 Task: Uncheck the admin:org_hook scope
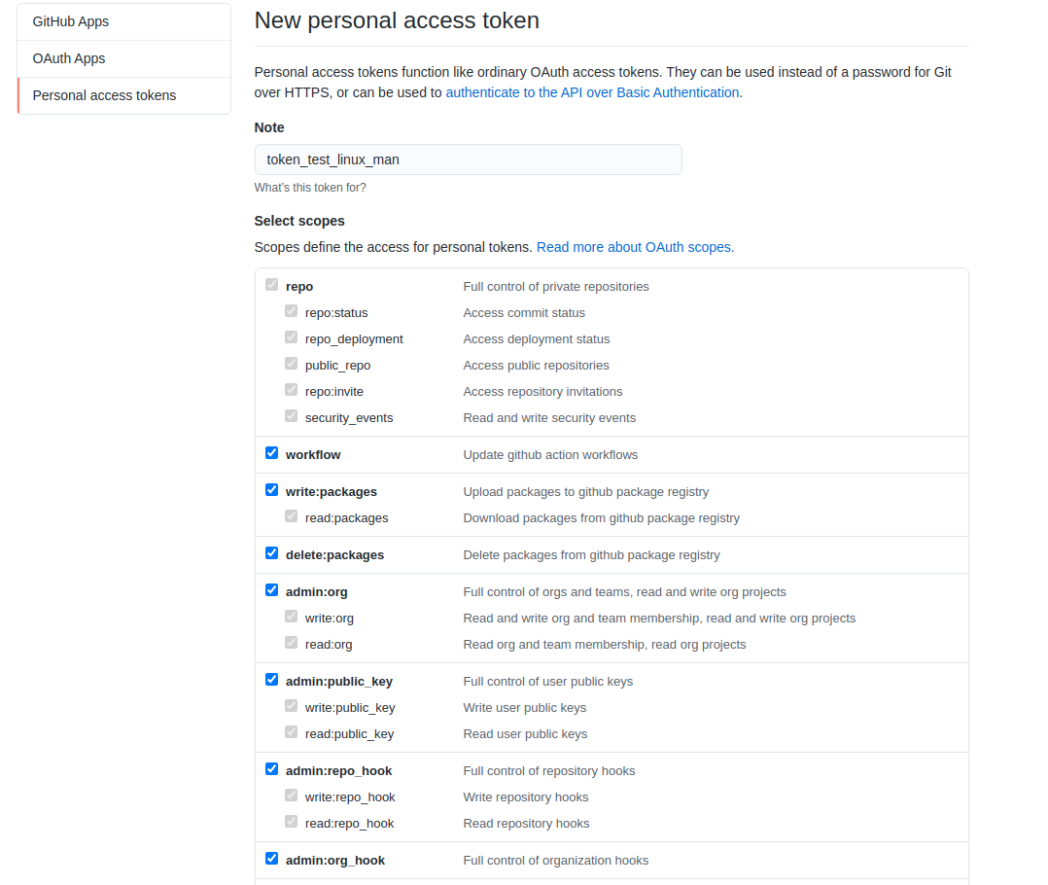(x=271, y=857)
